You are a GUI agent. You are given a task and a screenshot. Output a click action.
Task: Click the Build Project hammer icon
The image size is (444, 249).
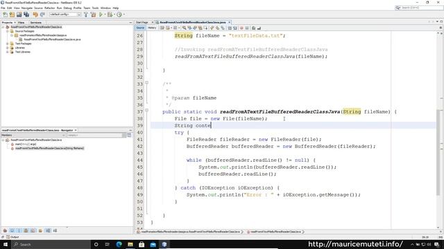pyautogui.click(x=86, y=15)
